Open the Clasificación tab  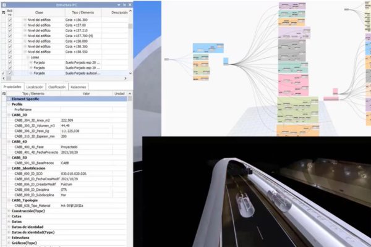tap(56, 87)
